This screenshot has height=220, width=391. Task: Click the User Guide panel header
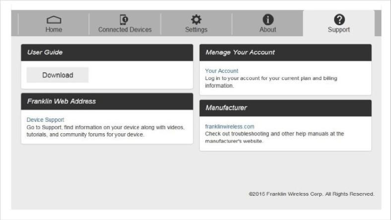107,52
